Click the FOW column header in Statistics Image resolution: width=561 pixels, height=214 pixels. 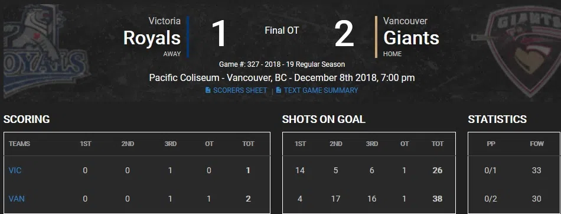(537, 144)
